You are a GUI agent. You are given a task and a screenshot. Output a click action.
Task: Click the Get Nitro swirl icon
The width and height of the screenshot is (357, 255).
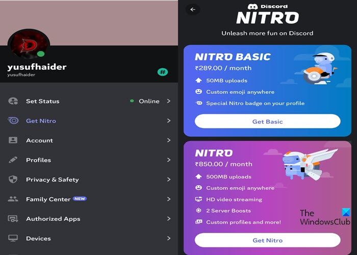[x=13, y=120]
